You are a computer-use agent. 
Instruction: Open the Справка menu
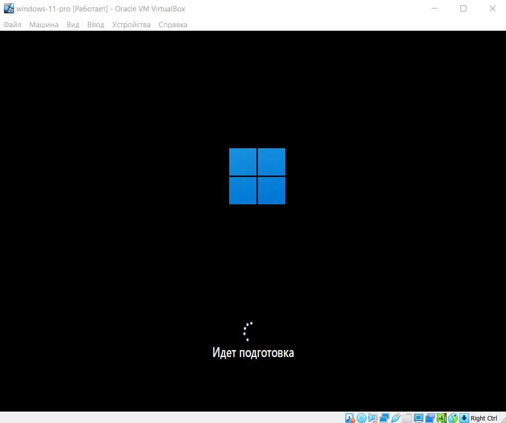point(173,25)
